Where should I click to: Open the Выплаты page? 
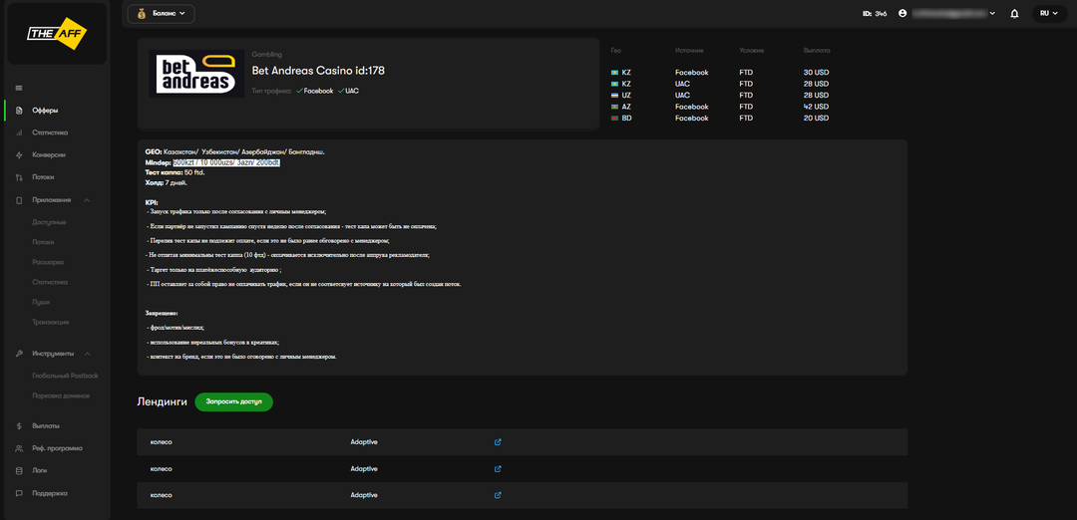[x=46, y=425]
